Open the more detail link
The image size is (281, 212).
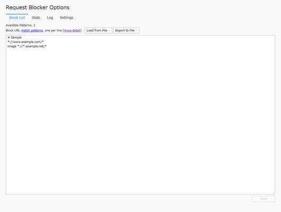[x=72, y=31]
